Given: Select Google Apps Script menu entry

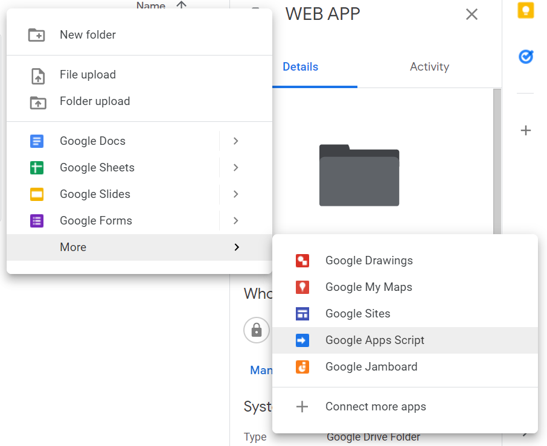Looking at the screenshot, I should (405, 340).
